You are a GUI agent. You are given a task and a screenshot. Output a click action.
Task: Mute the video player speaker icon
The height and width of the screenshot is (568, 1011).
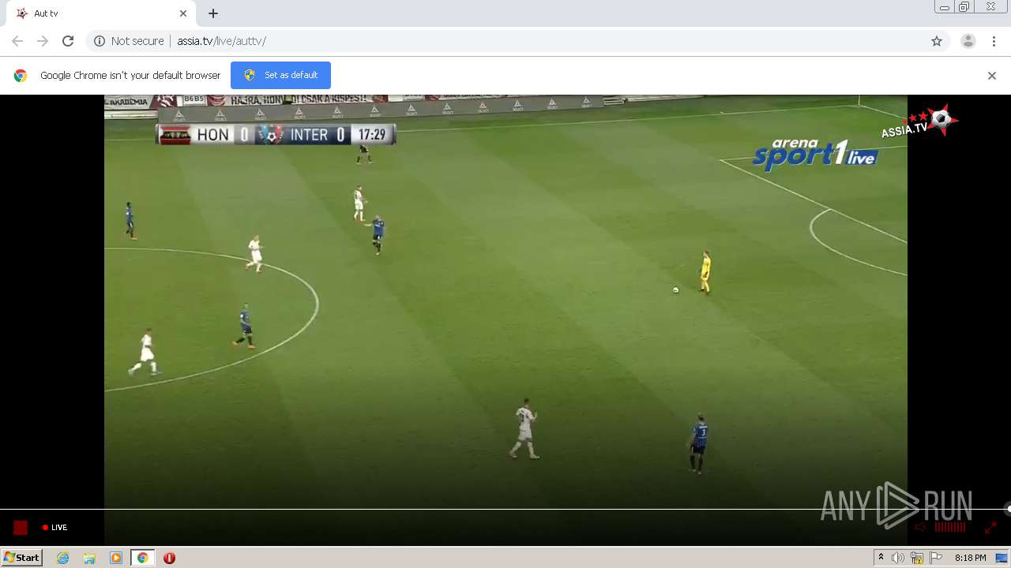click(x=920, y=527)
